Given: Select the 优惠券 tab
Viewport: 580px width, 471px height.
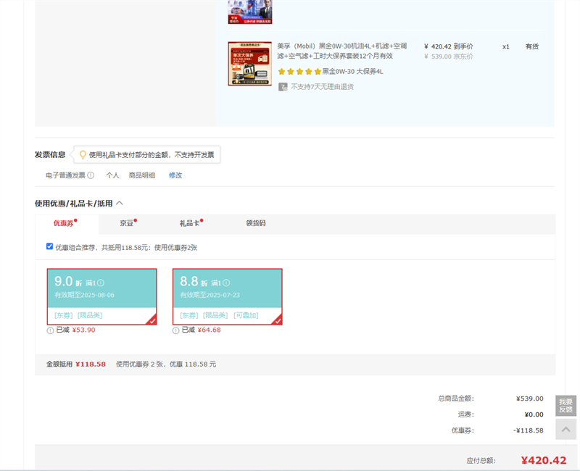Looking at the screenshot, I should (64, 223).
